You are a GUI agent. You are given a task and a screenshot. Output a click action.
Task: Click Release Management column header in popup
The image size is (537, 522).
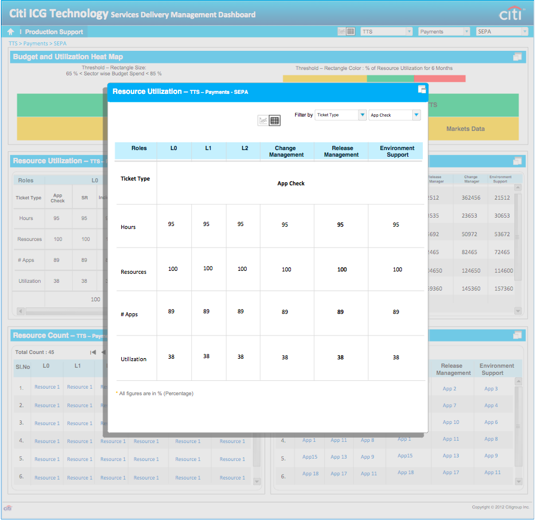pos(342,151)
